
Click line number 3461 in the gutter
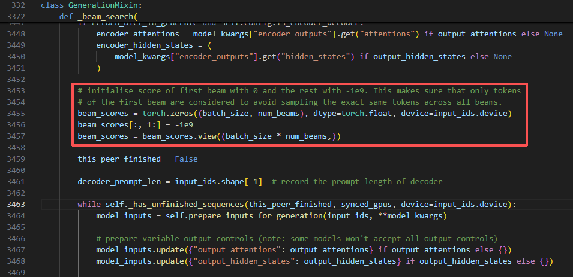pyautogui.click(x=16, y=181)
